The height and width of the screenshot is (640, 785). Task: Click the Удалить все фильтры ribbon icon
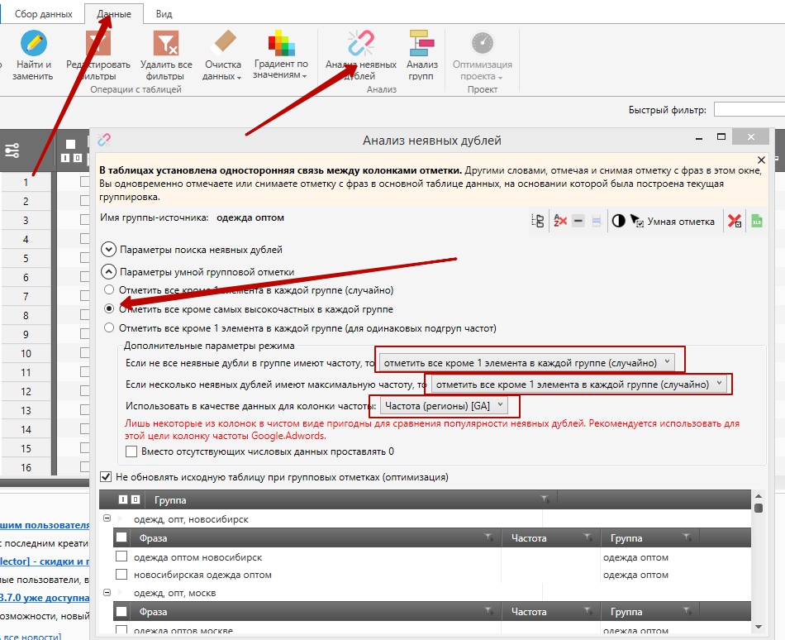(x=166, y=55)
